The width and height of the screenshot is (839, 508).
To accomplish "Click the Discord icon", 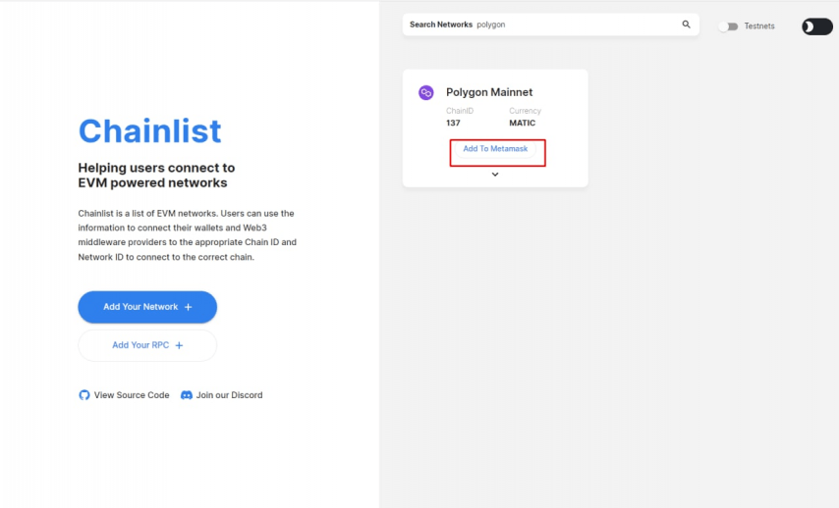I will pos(187,395).
